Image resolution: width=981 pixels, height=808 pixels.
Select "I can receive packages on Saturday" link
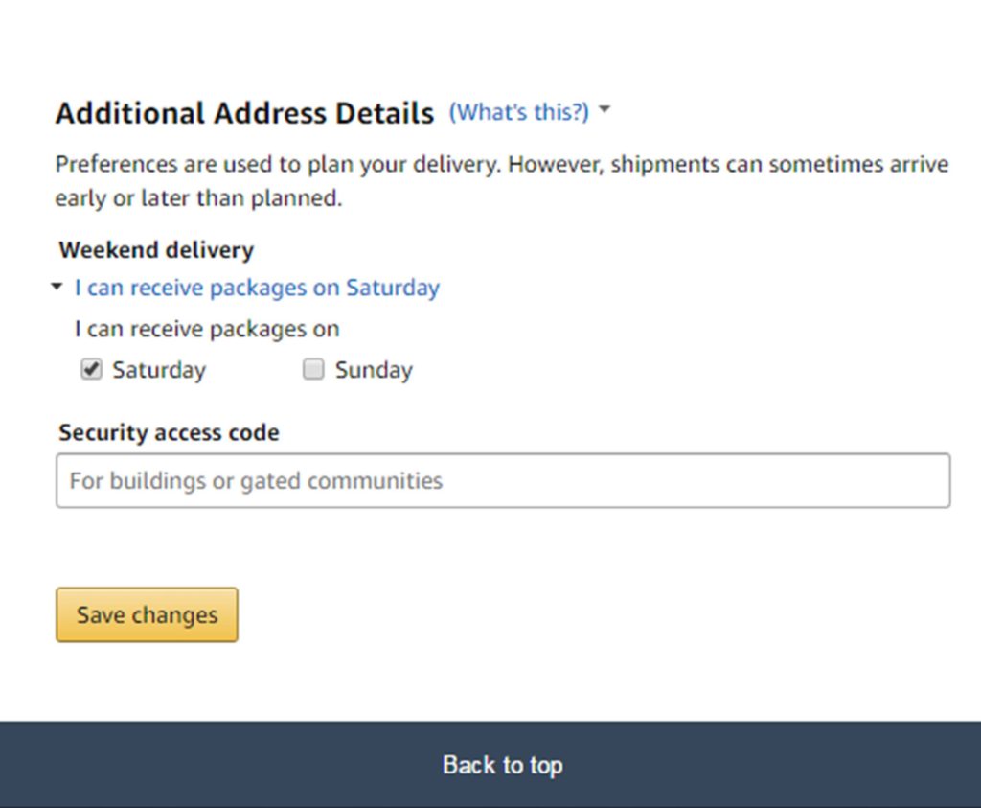[x=256, y=287]
